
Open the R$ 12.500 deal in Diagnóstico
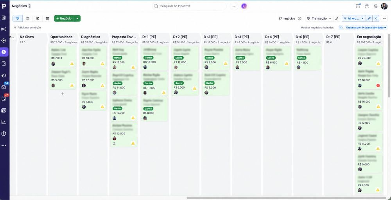(x=93, y=79)
